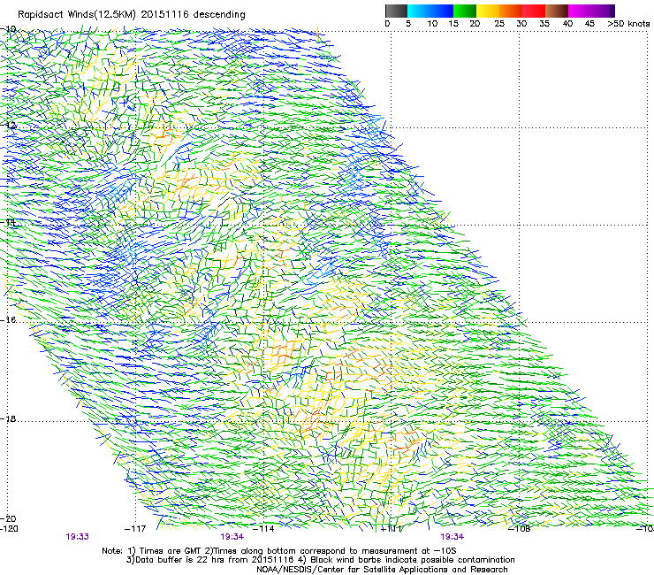Viewport: 654px width, 575px height.
Task: Click the green 15–20 knots legend segment
Action: tap(465, 11)
